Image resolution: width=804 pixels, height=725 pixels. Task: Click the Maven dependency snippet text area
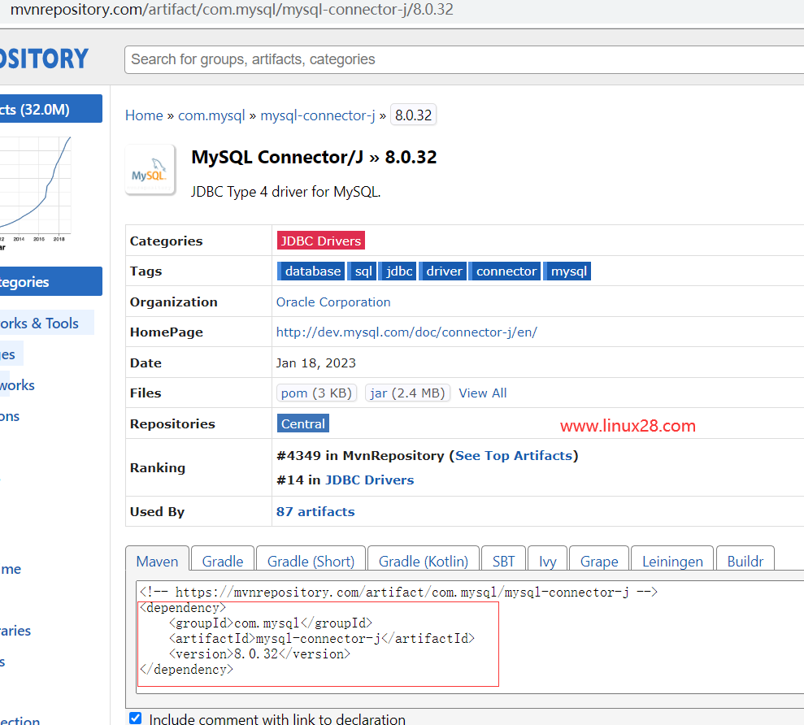[470, 637]
